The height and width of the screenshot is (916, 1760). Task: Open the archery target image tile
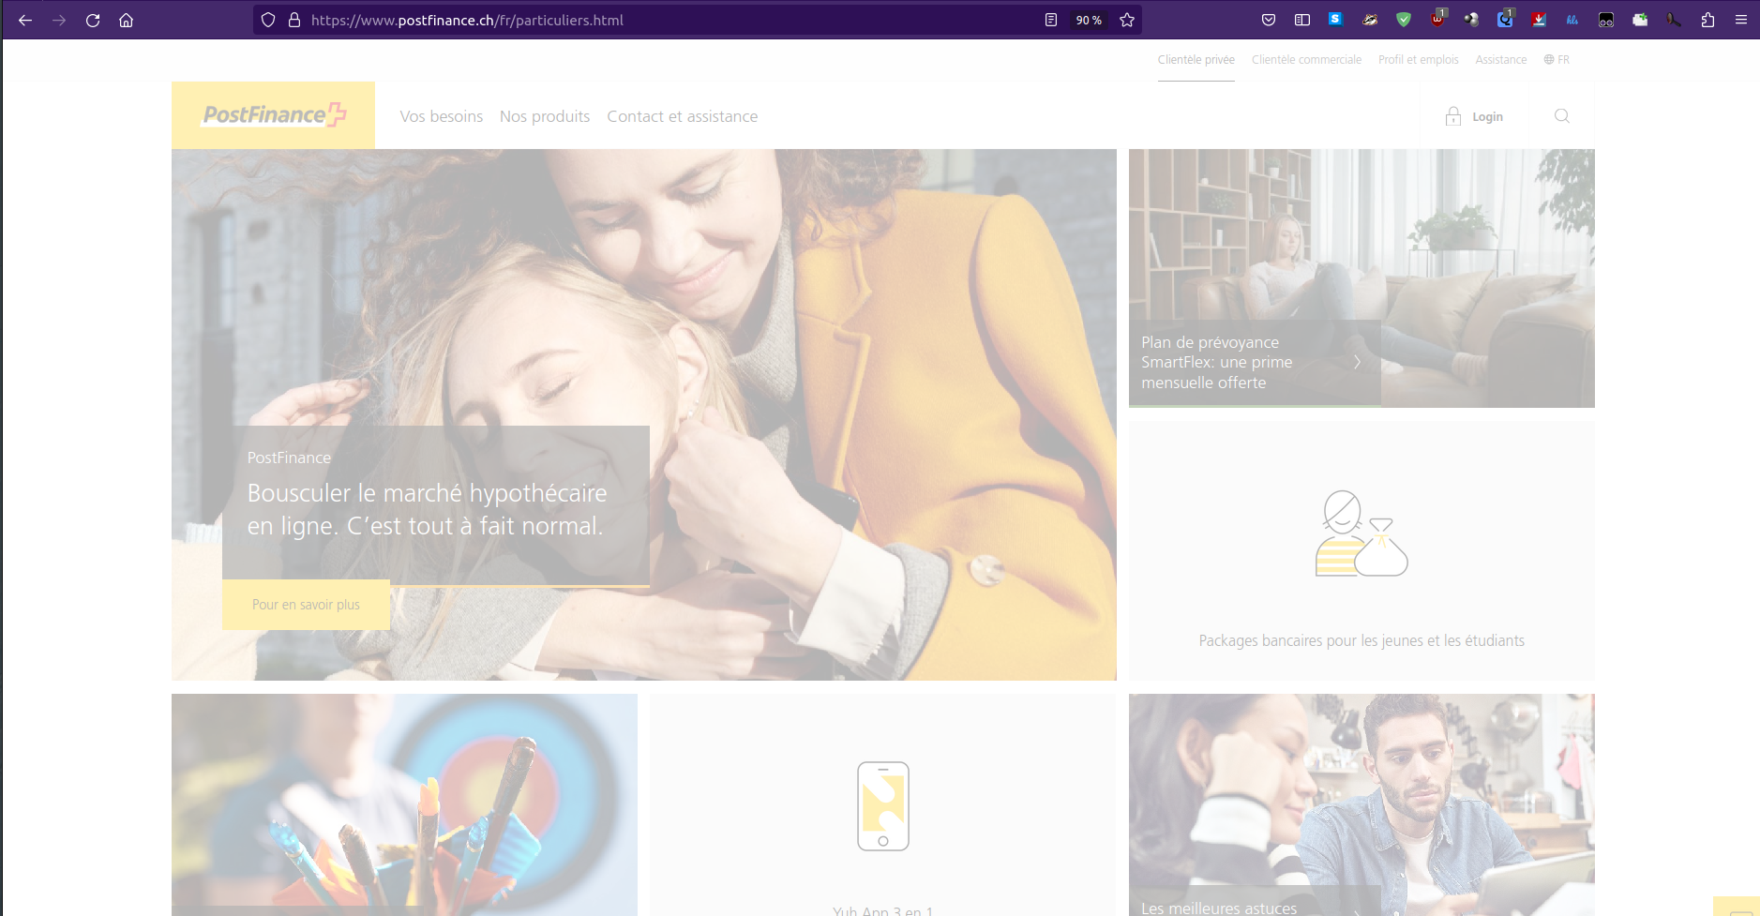point(404,804)
